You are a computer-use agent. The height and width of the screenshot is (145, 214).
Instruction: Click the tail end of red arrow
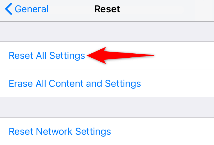tap(153, 55)
